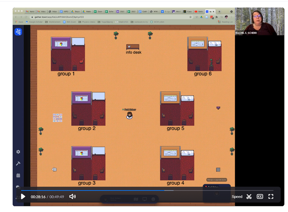Click the Prof Scherr avatar character
288x212 pixels.
[129, 115]
